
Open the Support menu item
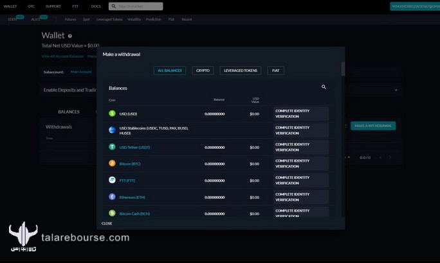53,6
